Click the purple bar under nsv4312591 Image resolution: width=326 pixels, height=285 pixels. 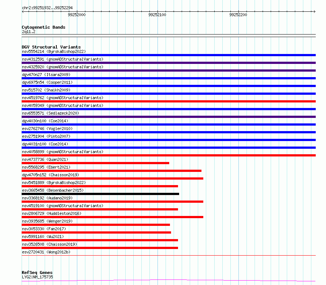coord(168,63)
